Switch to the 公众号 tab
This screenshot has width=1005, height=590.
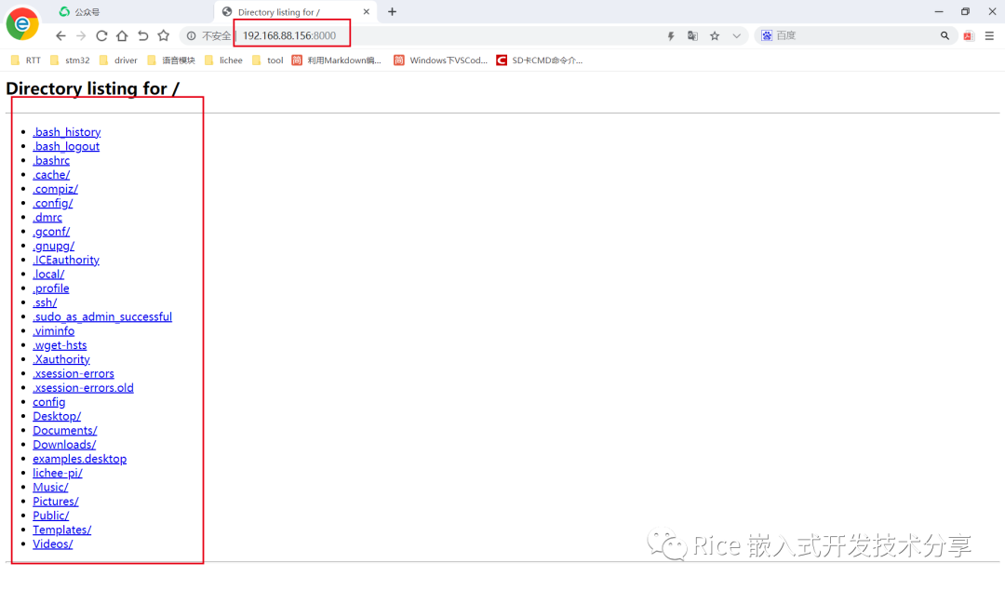tap(87, 11)
